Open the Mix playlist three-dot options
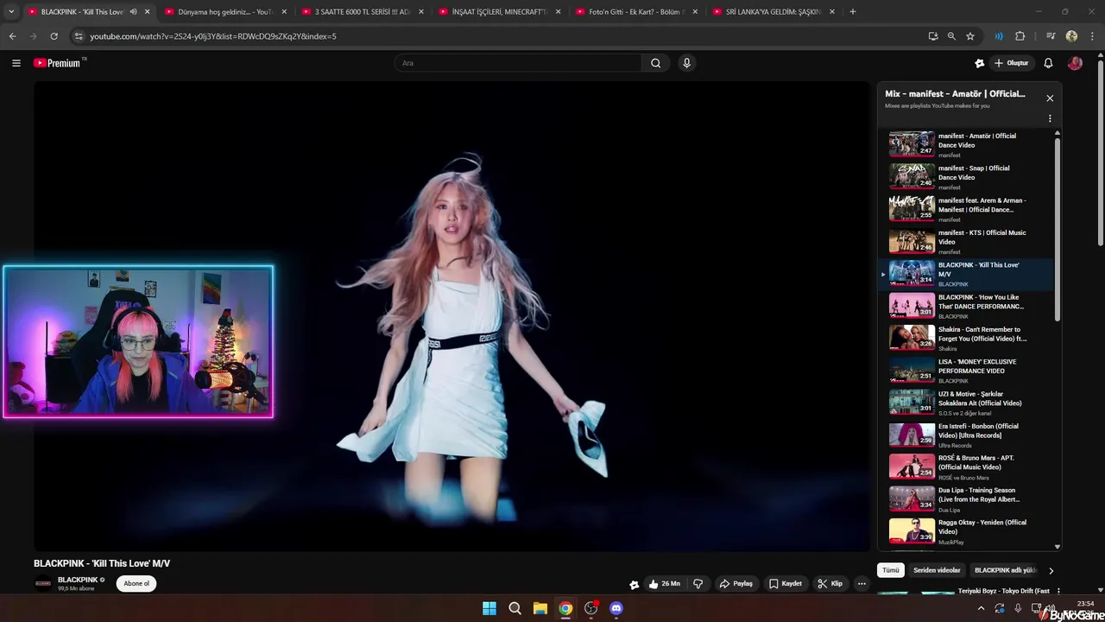 point(1050,118)
